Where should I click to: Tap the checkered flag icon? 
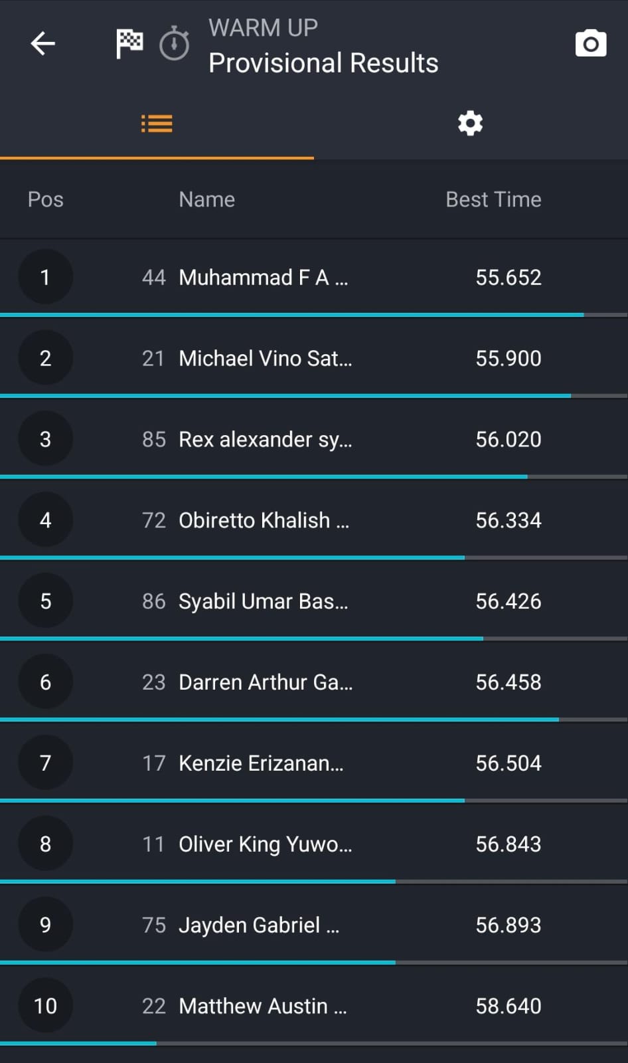click(x=129, y=44)
